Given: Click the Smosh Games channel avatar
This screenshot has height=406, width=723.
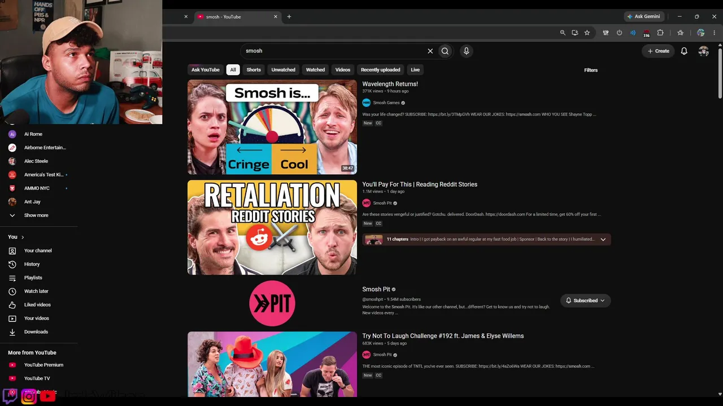Looking at the screenshot, I should [367, 103].
